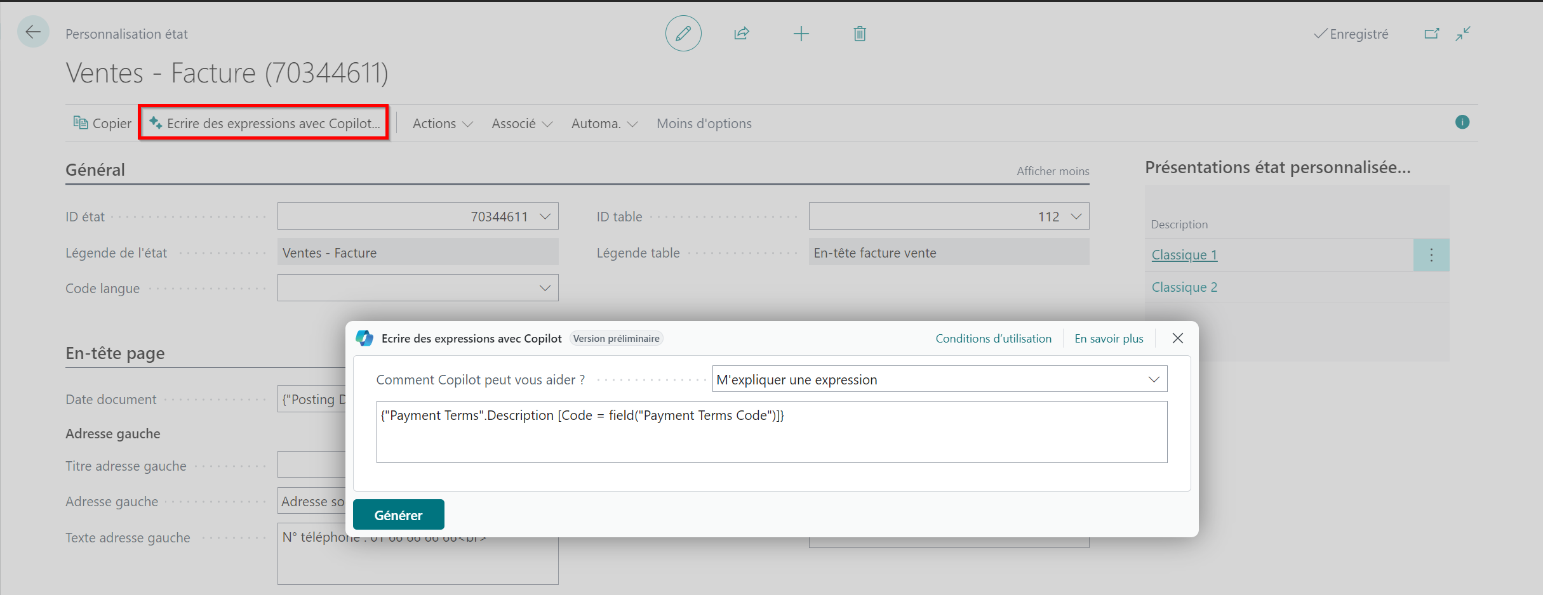The image size is (1543, 595).
Task: Collapse the Général section header
Action: click(95, 170)
